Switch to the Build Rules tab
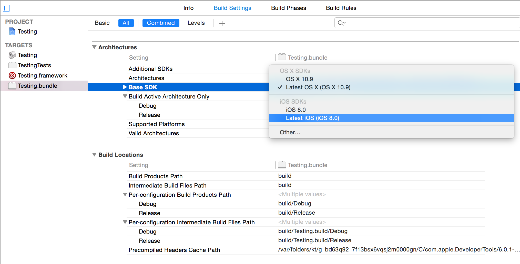Image resolution: width=520 pixels, height=264 pixels. pyautogui.click(x=341, y=8)
